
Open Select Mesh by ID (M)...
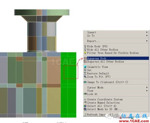point(116,109)
